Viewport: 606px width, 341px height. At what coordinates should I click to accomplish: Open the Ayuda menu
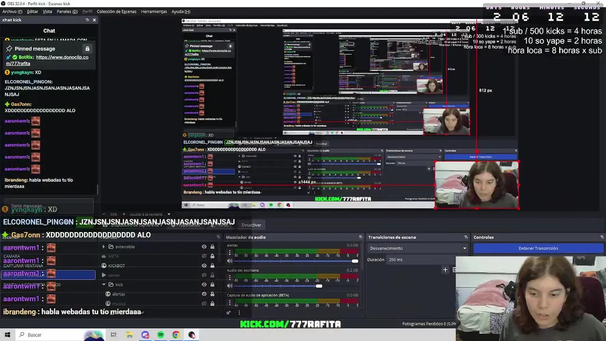[181, 11]
